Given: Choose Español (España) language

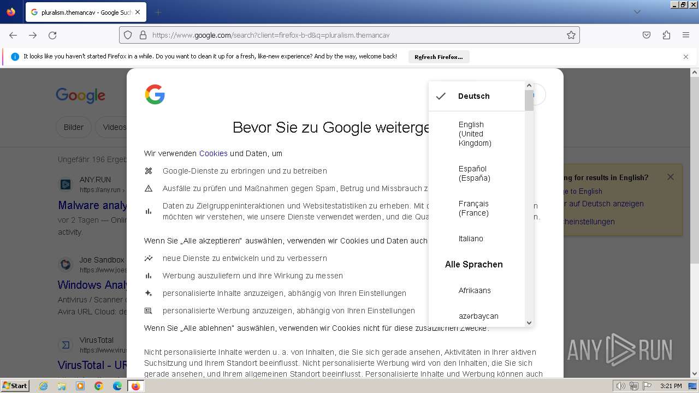Looking at the screenshot, I should tap(476, 174).
